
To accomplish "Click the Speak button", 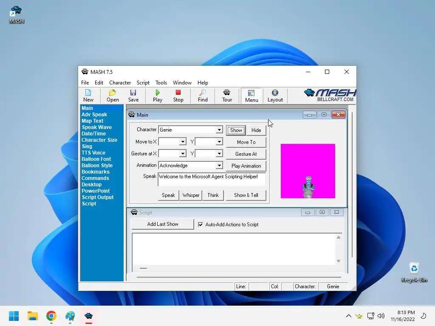I will coord(168,195).
